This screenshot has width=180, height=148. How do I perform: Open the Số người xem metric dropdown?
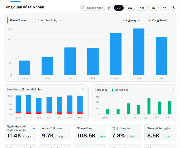click(x=20, y=20)
